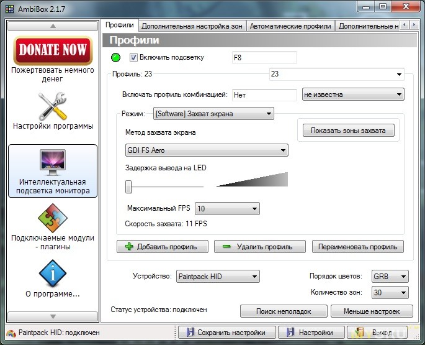Open the GDI FS Aero capture method dropdown

(x=207, y=150)
